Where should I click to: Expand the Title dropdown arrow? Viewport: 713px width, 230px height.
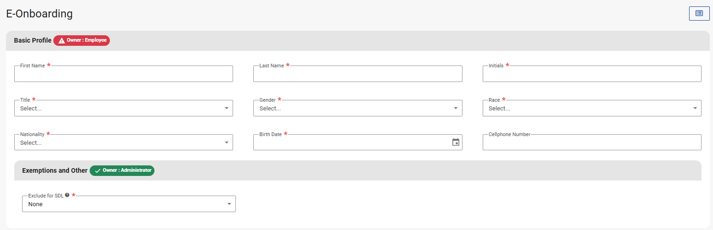point(226,108)
